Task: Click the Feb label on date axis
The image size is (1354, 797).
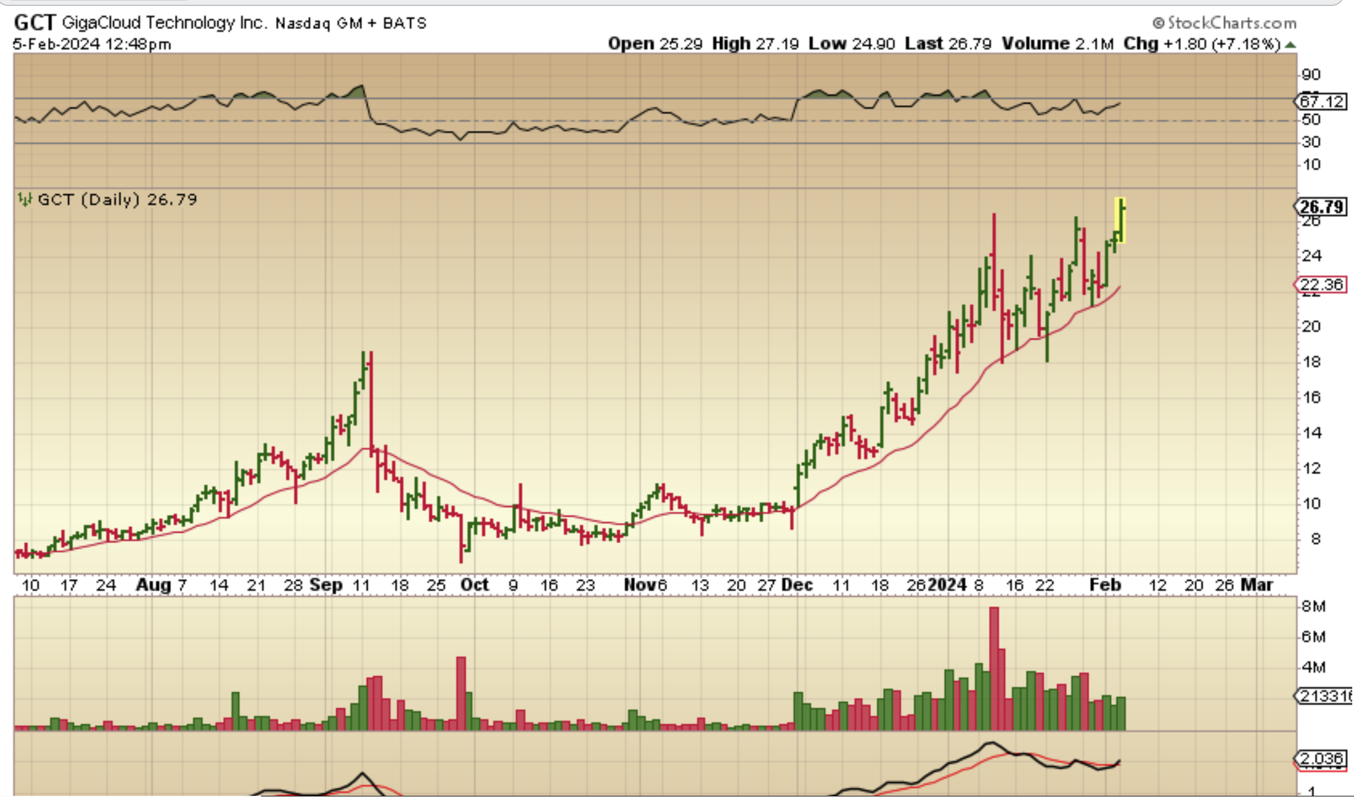Action: coord(1105,585)
